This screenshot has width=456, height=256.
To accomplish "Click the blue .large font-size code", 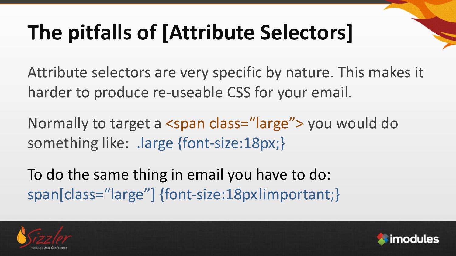I will pos(211,143).
